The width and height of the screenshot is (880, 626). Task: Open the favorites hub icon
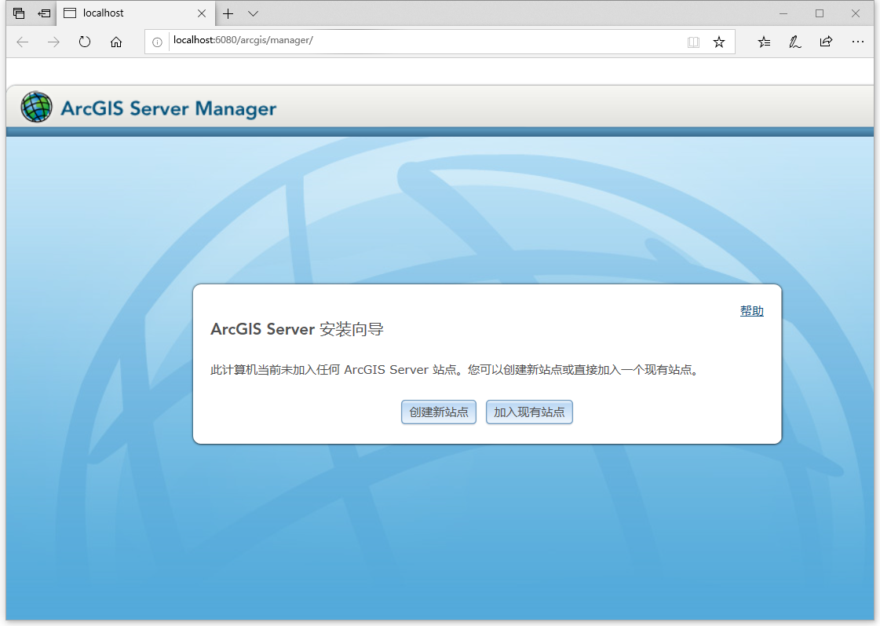pyautogui.click(x=764, y=42)
